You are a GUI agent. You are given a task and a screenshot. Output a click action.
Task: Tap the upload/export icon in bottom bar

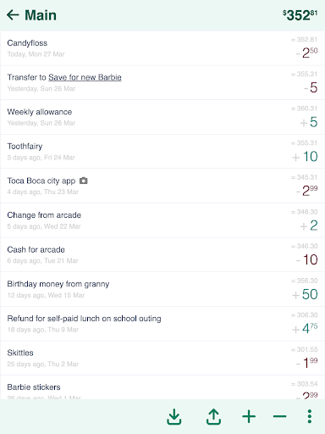tap(213, 417)
